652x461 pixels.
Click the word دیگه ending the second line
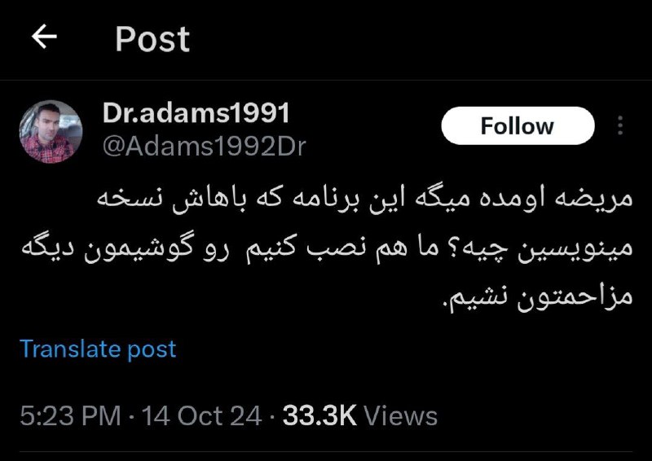[48, 248]
